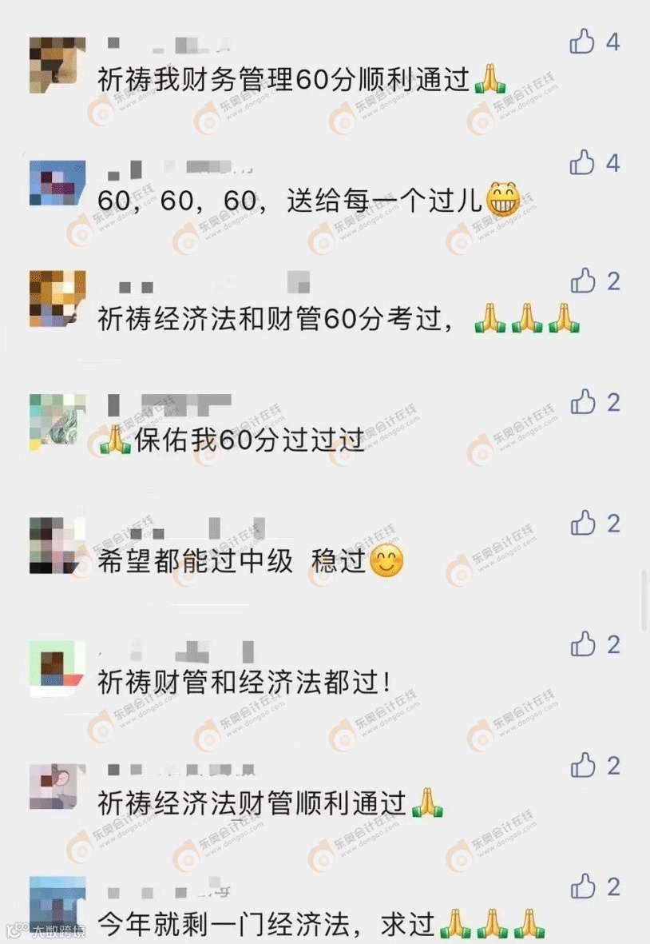Like the comment 60，60，60，送给每一个过儿
650x944 pixels.
click(582, 162)
